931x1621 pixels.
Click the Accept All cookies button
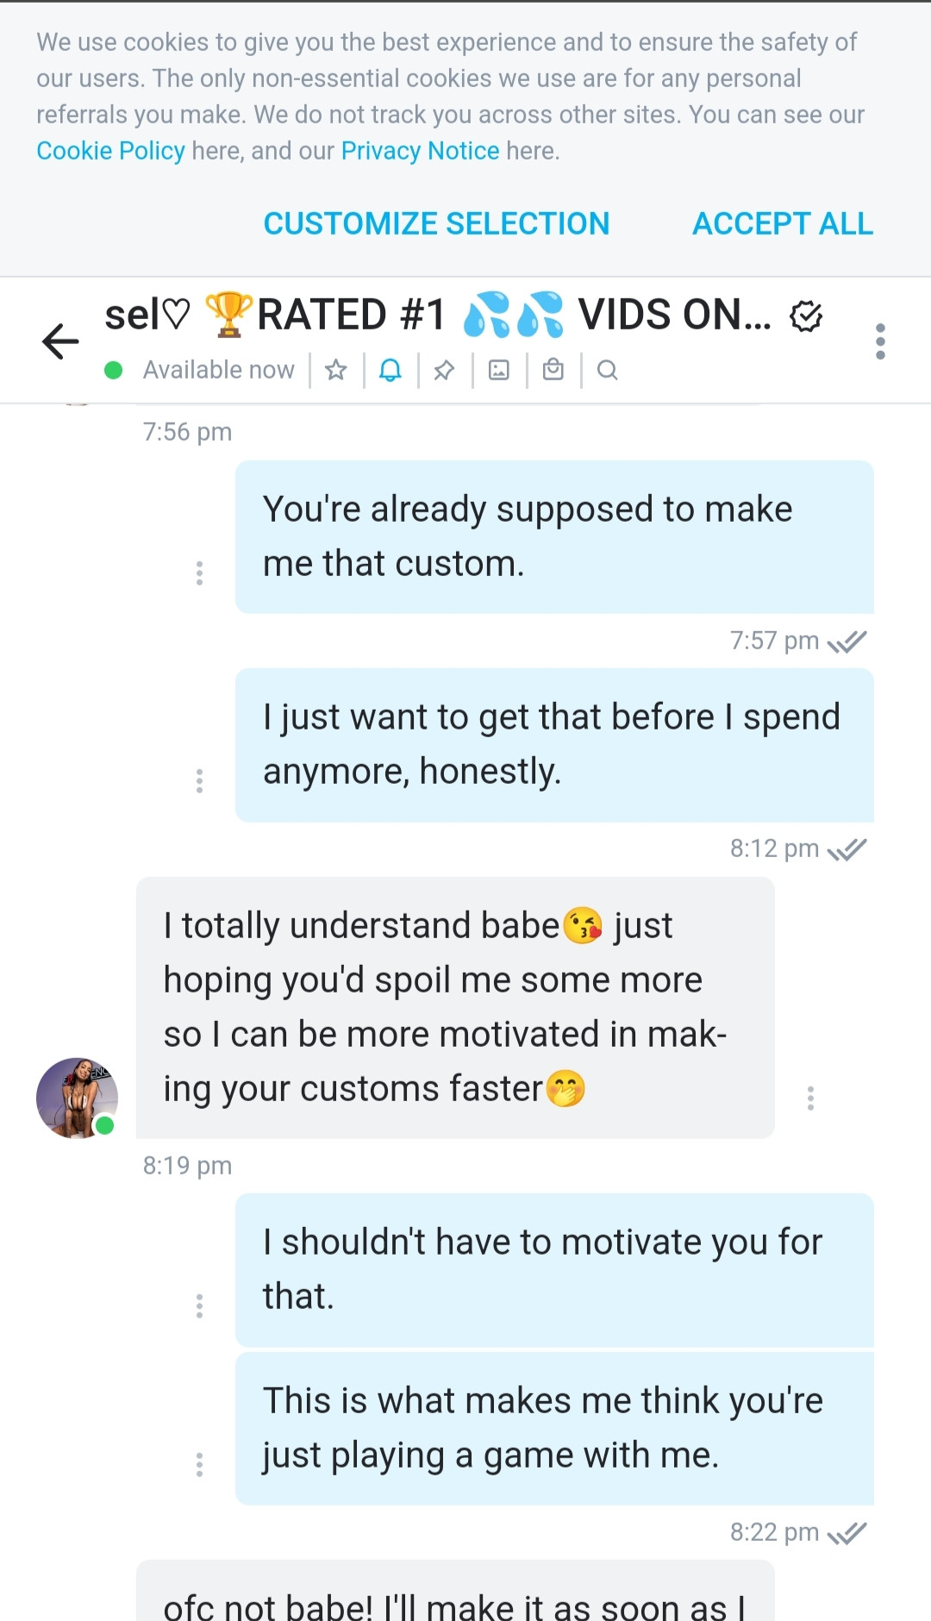click(x=783, y=223)
